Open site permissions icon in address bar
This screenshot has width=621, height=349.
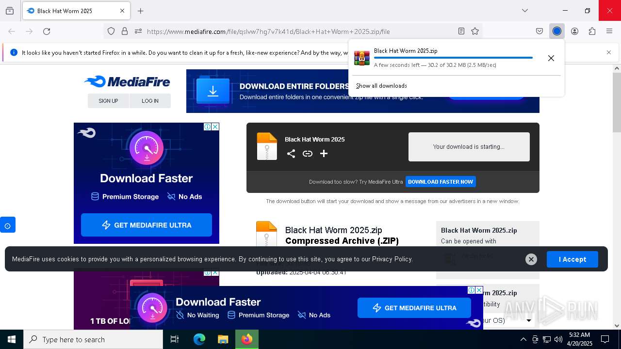(138, 32)
